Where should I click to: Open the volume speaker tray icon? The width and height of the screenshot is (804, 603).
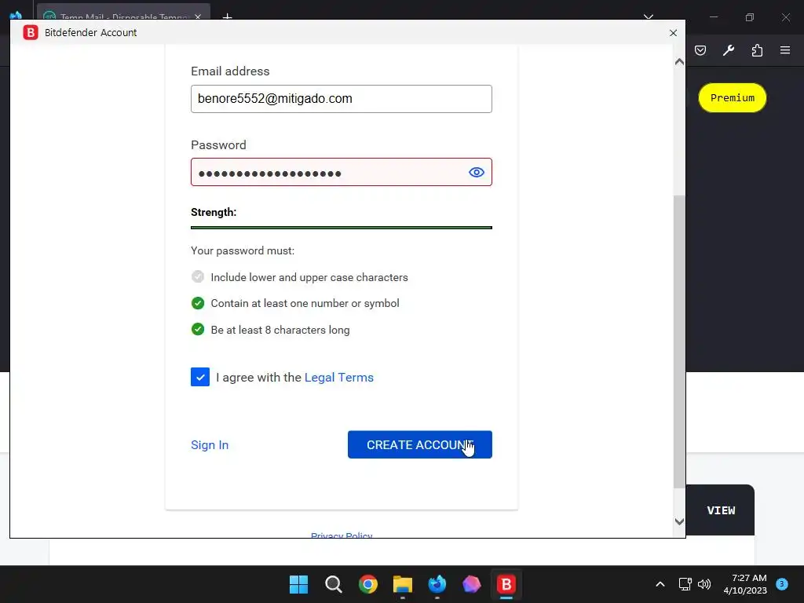click(x=704, y=584)
